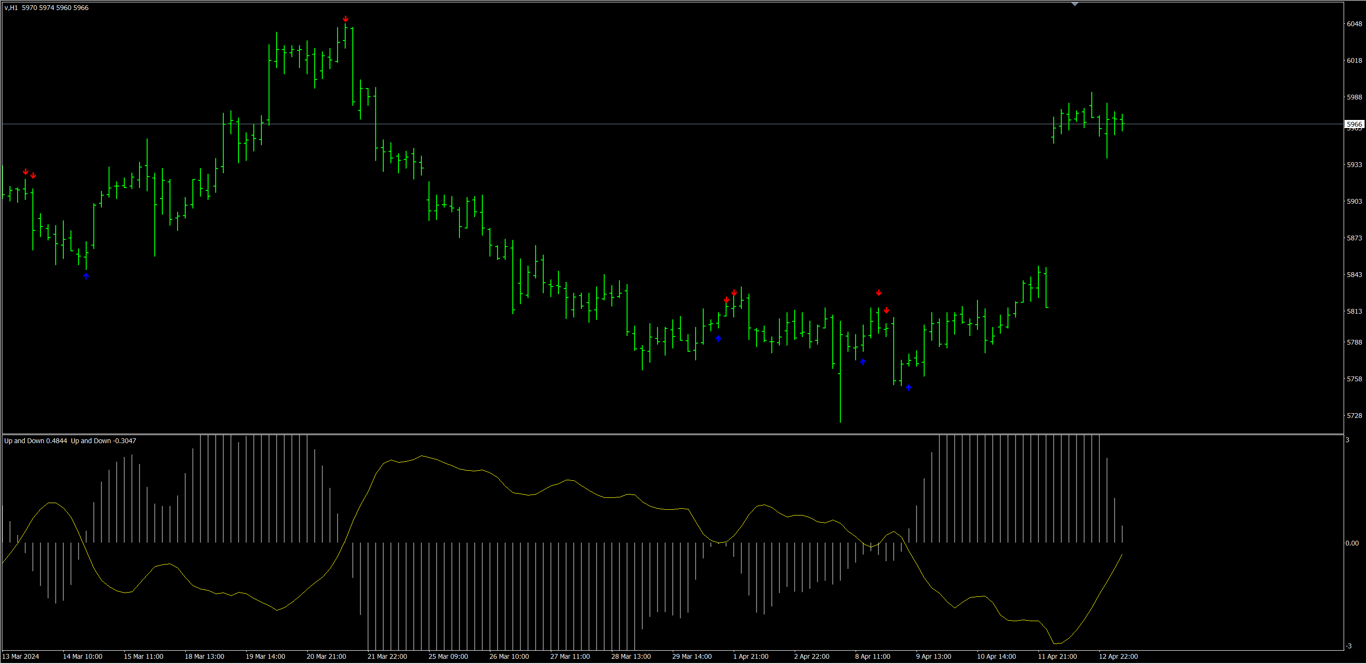Click the taller red arrow near 1 Apr 21:00
The width and height of the screenshot is (1366, 664).
(734, 293)
